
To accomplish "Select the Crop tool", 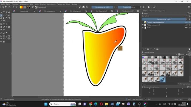I will pos(6,24).
